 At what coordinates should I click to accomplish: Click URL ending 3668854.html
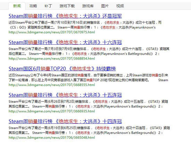click(52, 59)
